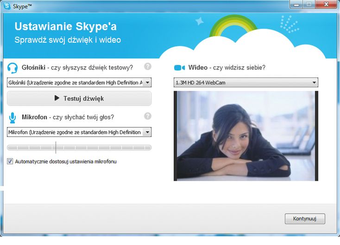This screenshot has width=340, height=245.
Task: Click the Kontynuuj button
Action: tap(305, 219)
